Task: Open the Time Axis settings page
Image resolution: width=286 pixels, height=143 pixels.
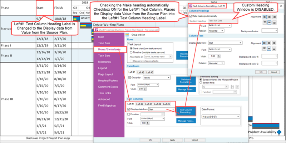Action: tap(104, 43)
